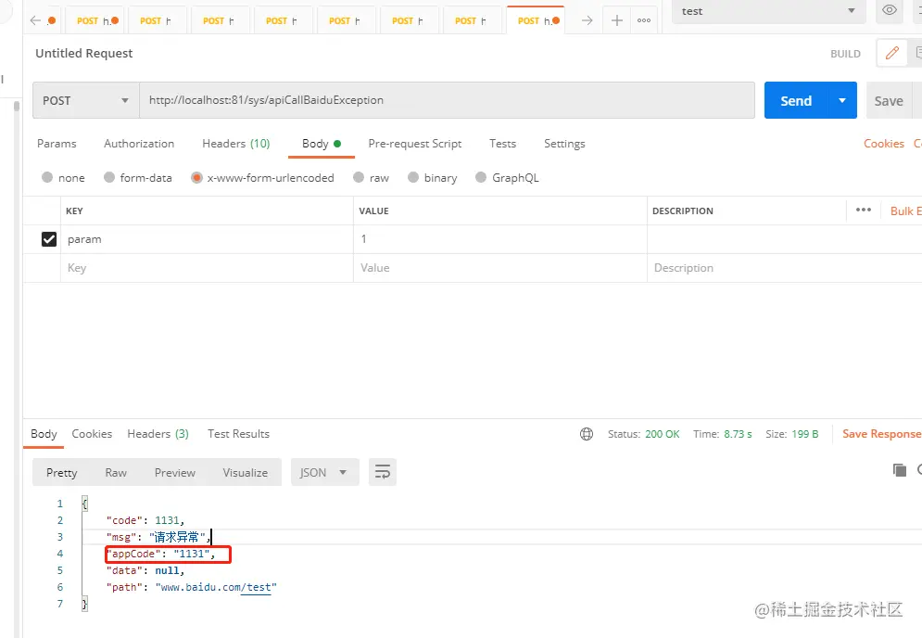Uncheck the param row checkbox

49,239
